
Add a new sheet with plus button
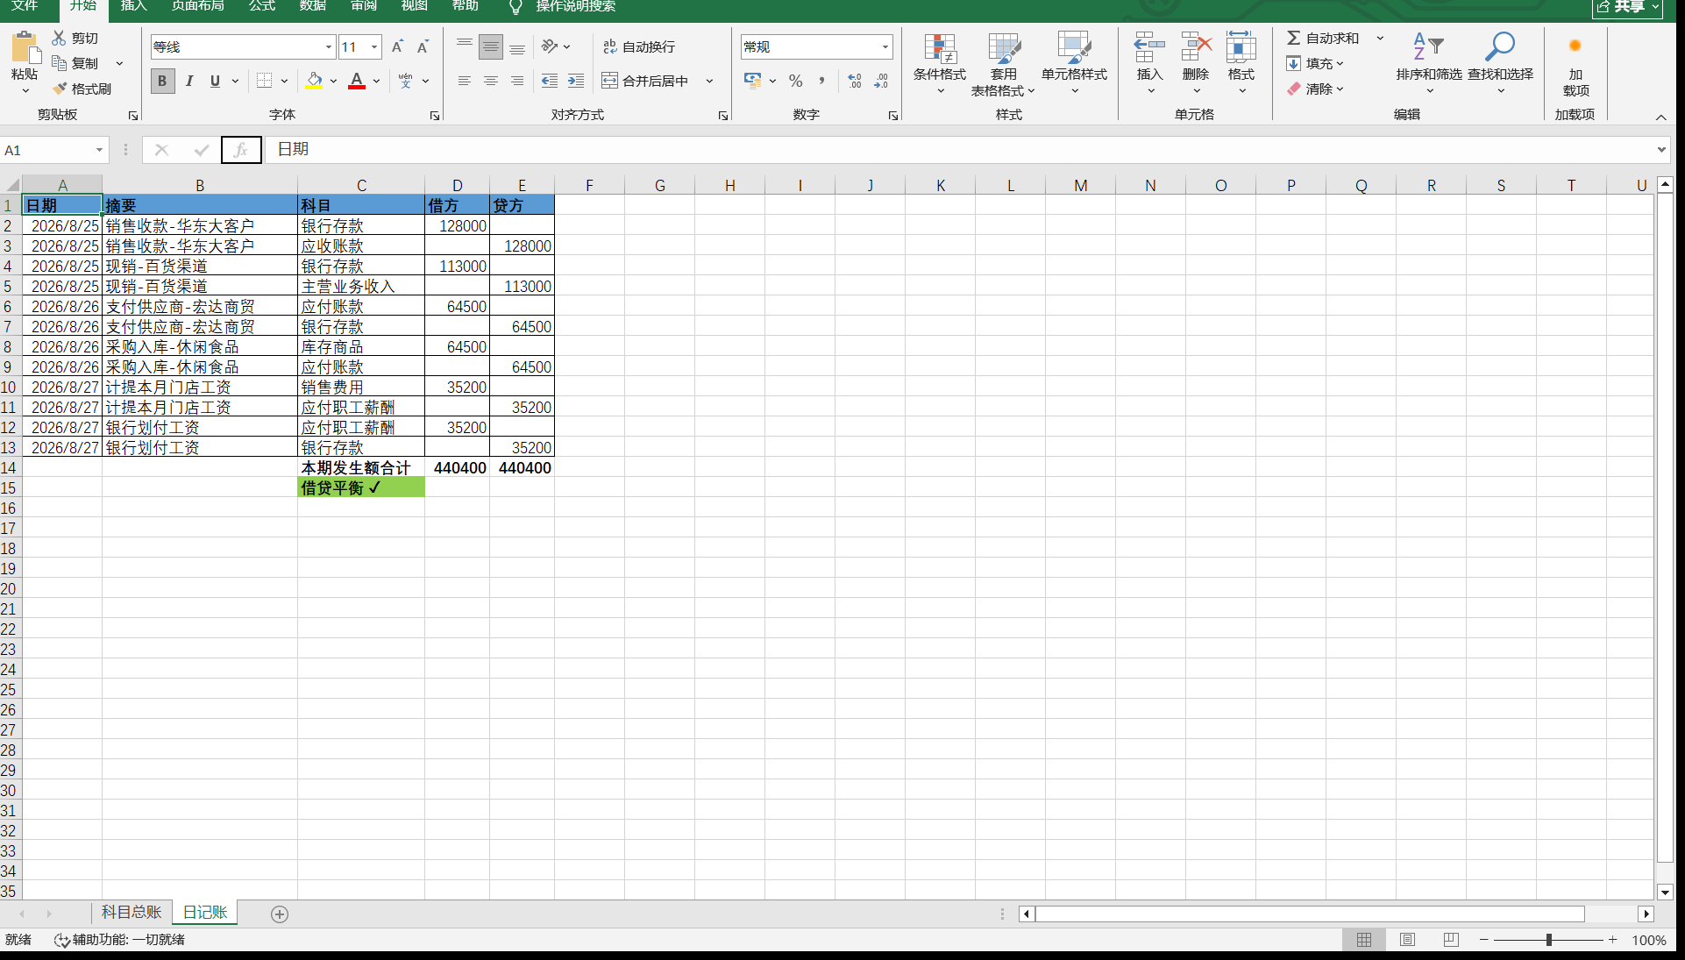click(x=280, y=914)
